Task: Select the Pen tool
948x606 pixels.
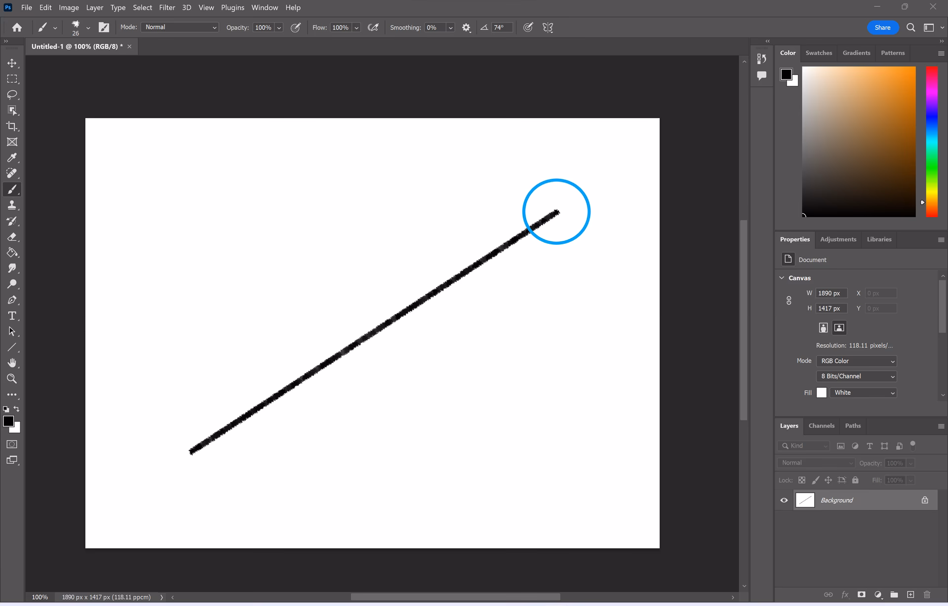Action: point(12,300)
